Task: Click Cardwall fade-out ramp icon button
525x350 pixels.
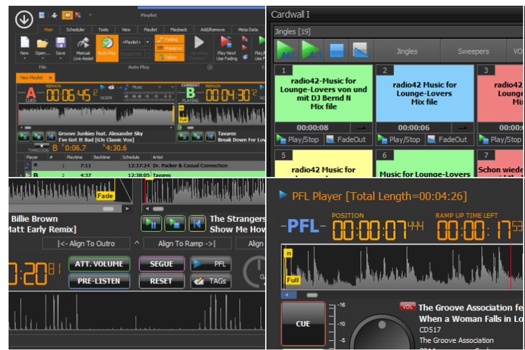Action: click(x=361, y=50)
